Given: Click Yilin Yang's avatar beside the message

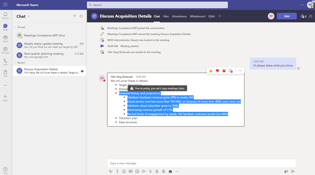Looking at the screenshot, I should point(102,79).
